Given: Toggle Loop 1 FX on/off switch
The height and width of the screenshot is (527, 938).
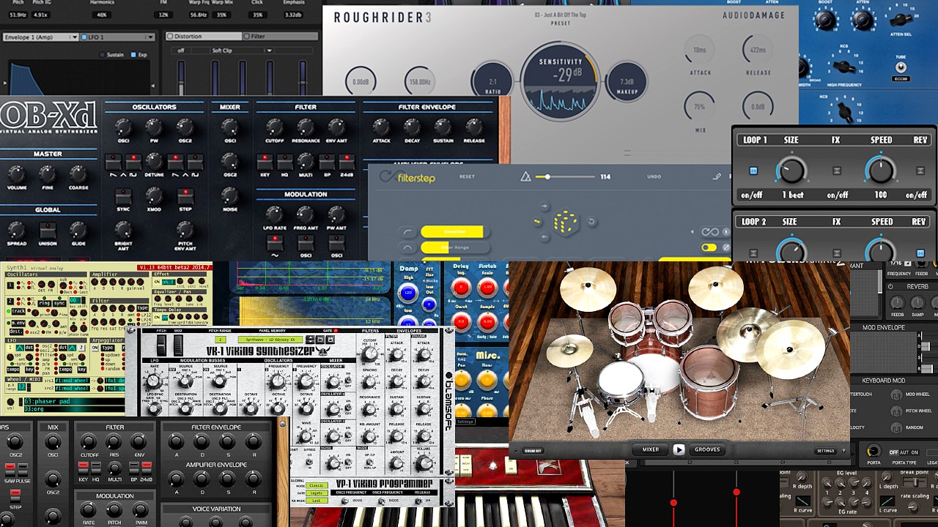Looking at the screenshot, I should 837,171.
